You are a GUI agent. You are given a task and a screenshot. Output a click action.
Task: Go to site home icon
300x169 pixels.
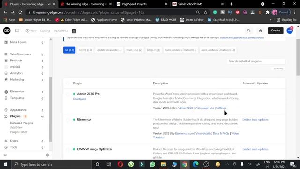261,31
